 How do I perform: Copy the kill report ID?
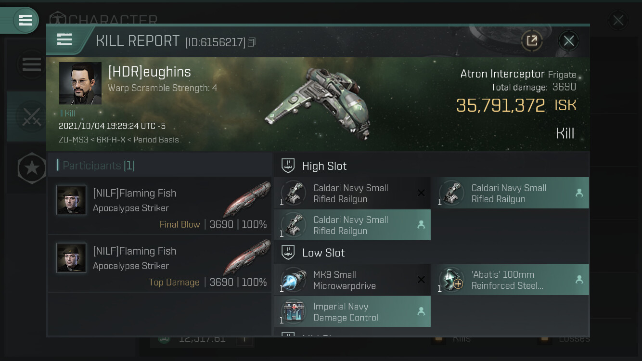pyautogui.click(x=252, y=42)
